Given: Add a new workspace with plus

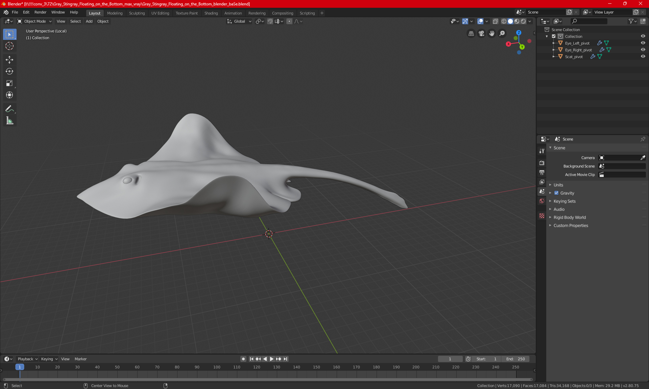Looking at the screenshot, I should tap(322, 13).
